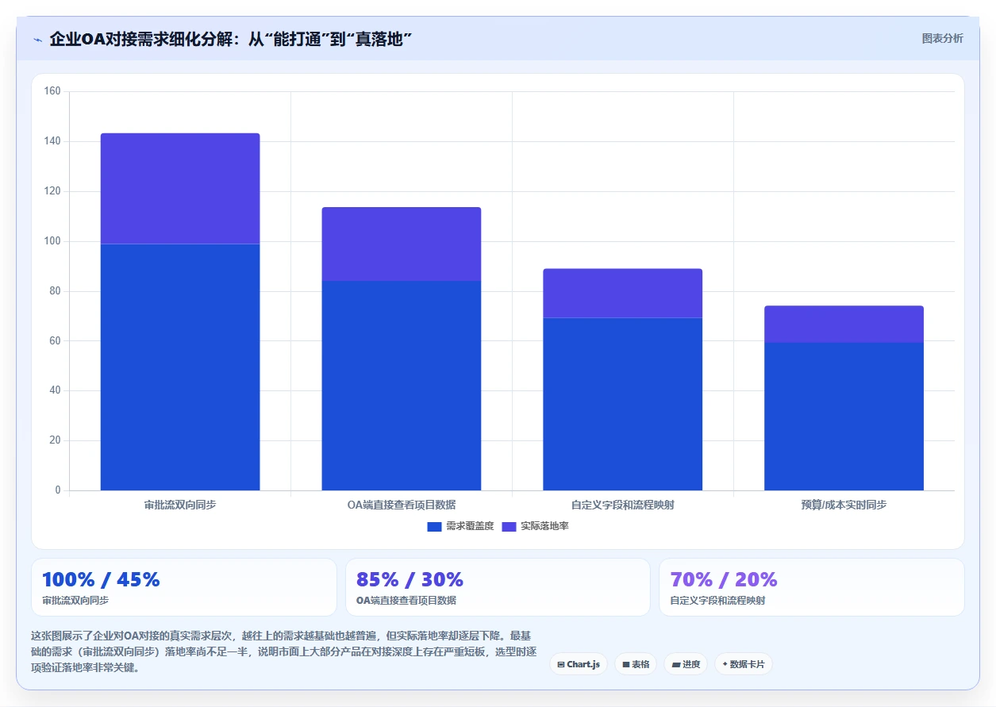Click the 图表分析 label in the header
Viewport: 996px width, 707px height.
point(942,39)
